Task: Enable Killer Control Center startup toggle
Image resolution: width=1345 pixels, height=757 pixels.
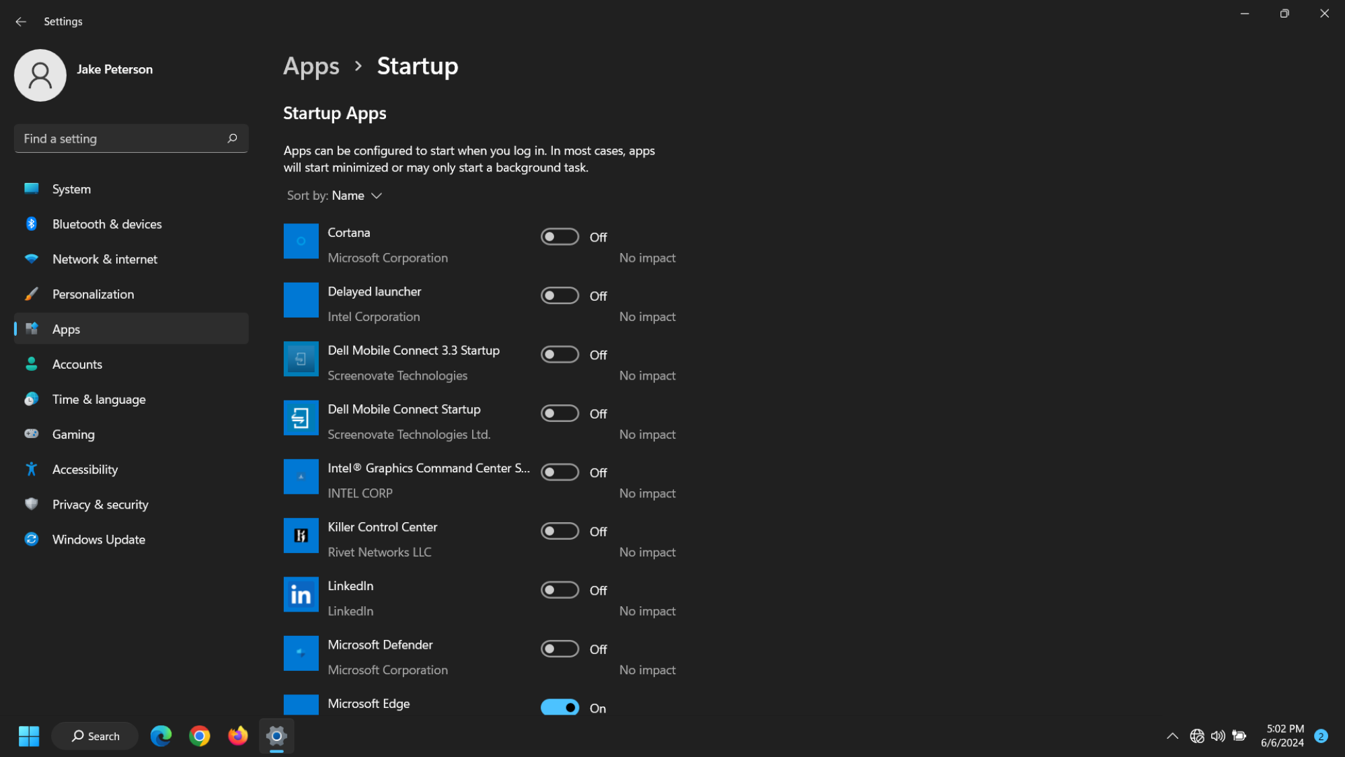Action: tap(559, 530)
